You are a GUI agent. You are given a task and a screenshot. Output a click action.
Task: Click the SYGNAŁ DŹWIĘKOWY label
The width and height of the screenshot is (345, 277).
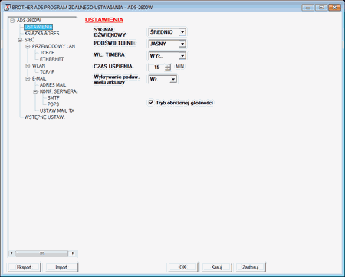(x=110, y=32)
